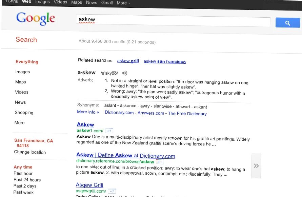Viewport: 302px width, 197px height.
Task: Click the search box containing askew
Action: [x=173, y=21]
